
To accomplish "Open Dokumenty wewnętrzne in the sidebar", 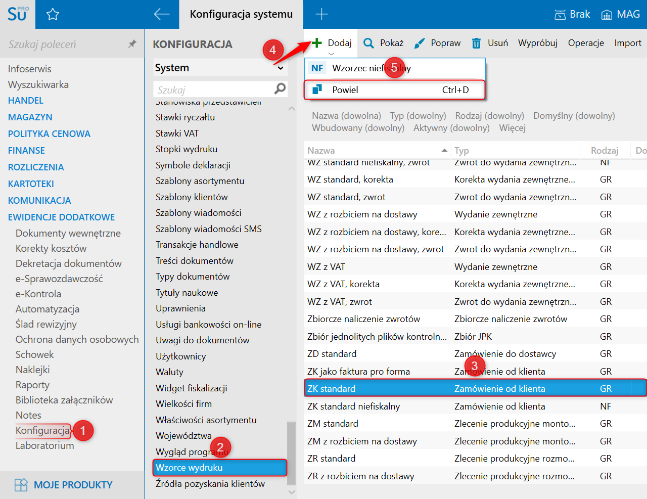I will coord(68,233).
